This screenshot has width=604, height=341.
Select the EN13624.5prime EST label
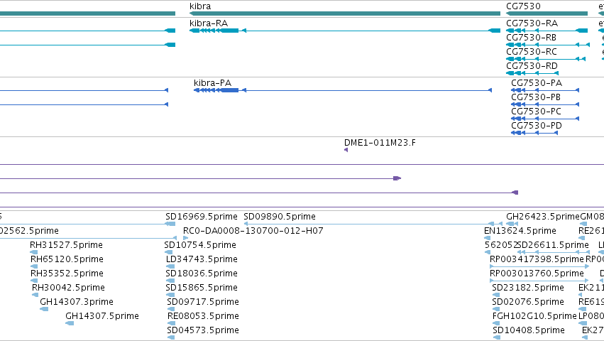[x=520, y=231]
